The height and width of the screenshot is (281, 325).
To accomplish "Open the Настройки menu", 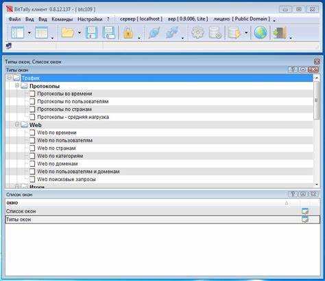I will pos(90,19).
